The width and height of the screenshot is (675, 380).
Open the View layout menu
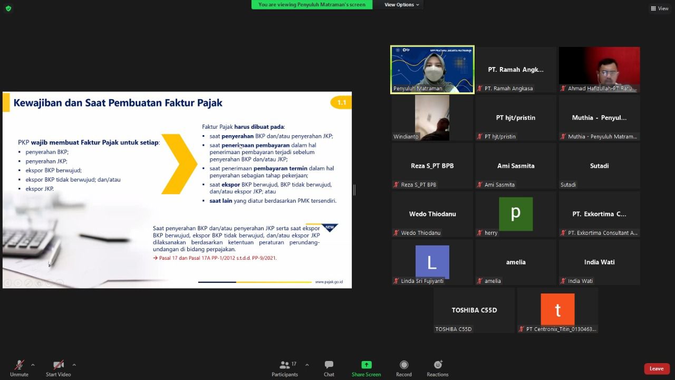660,8
